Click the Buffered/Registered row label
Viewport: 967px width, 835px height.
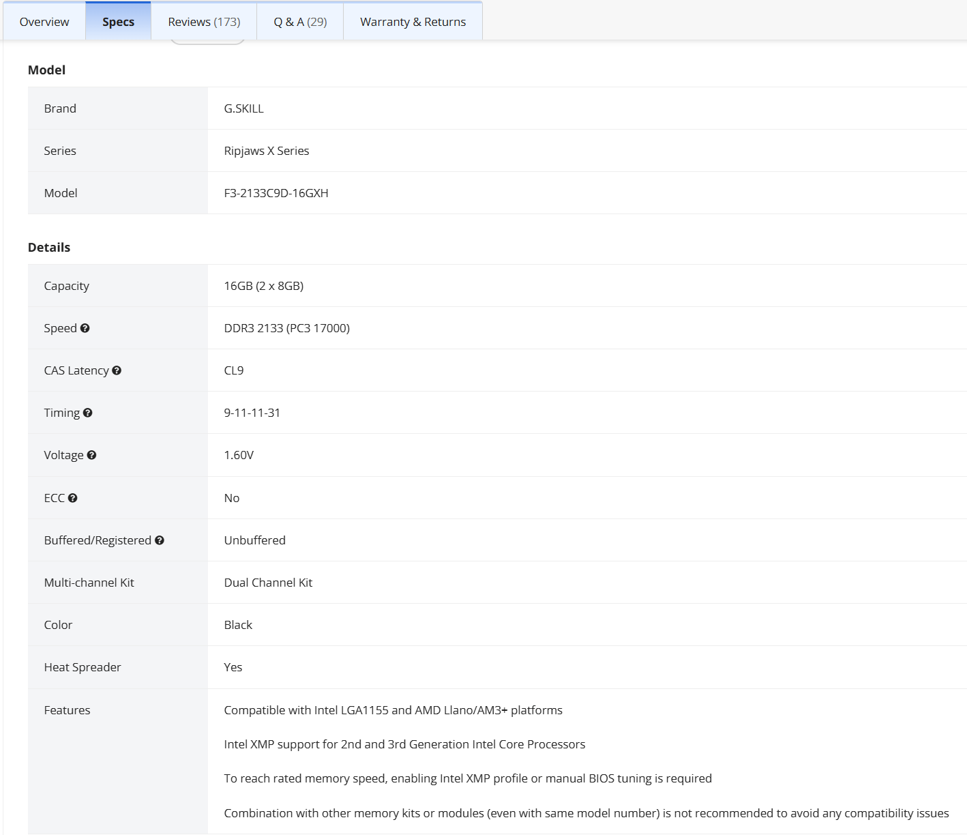(x=98, y=540)
